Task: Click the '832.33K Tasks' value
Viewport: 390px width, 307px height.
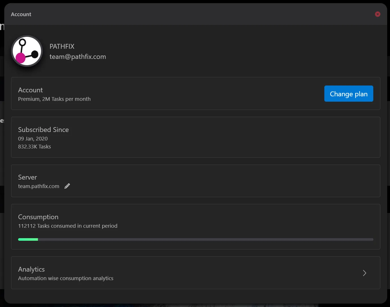Action: (35, 147)
